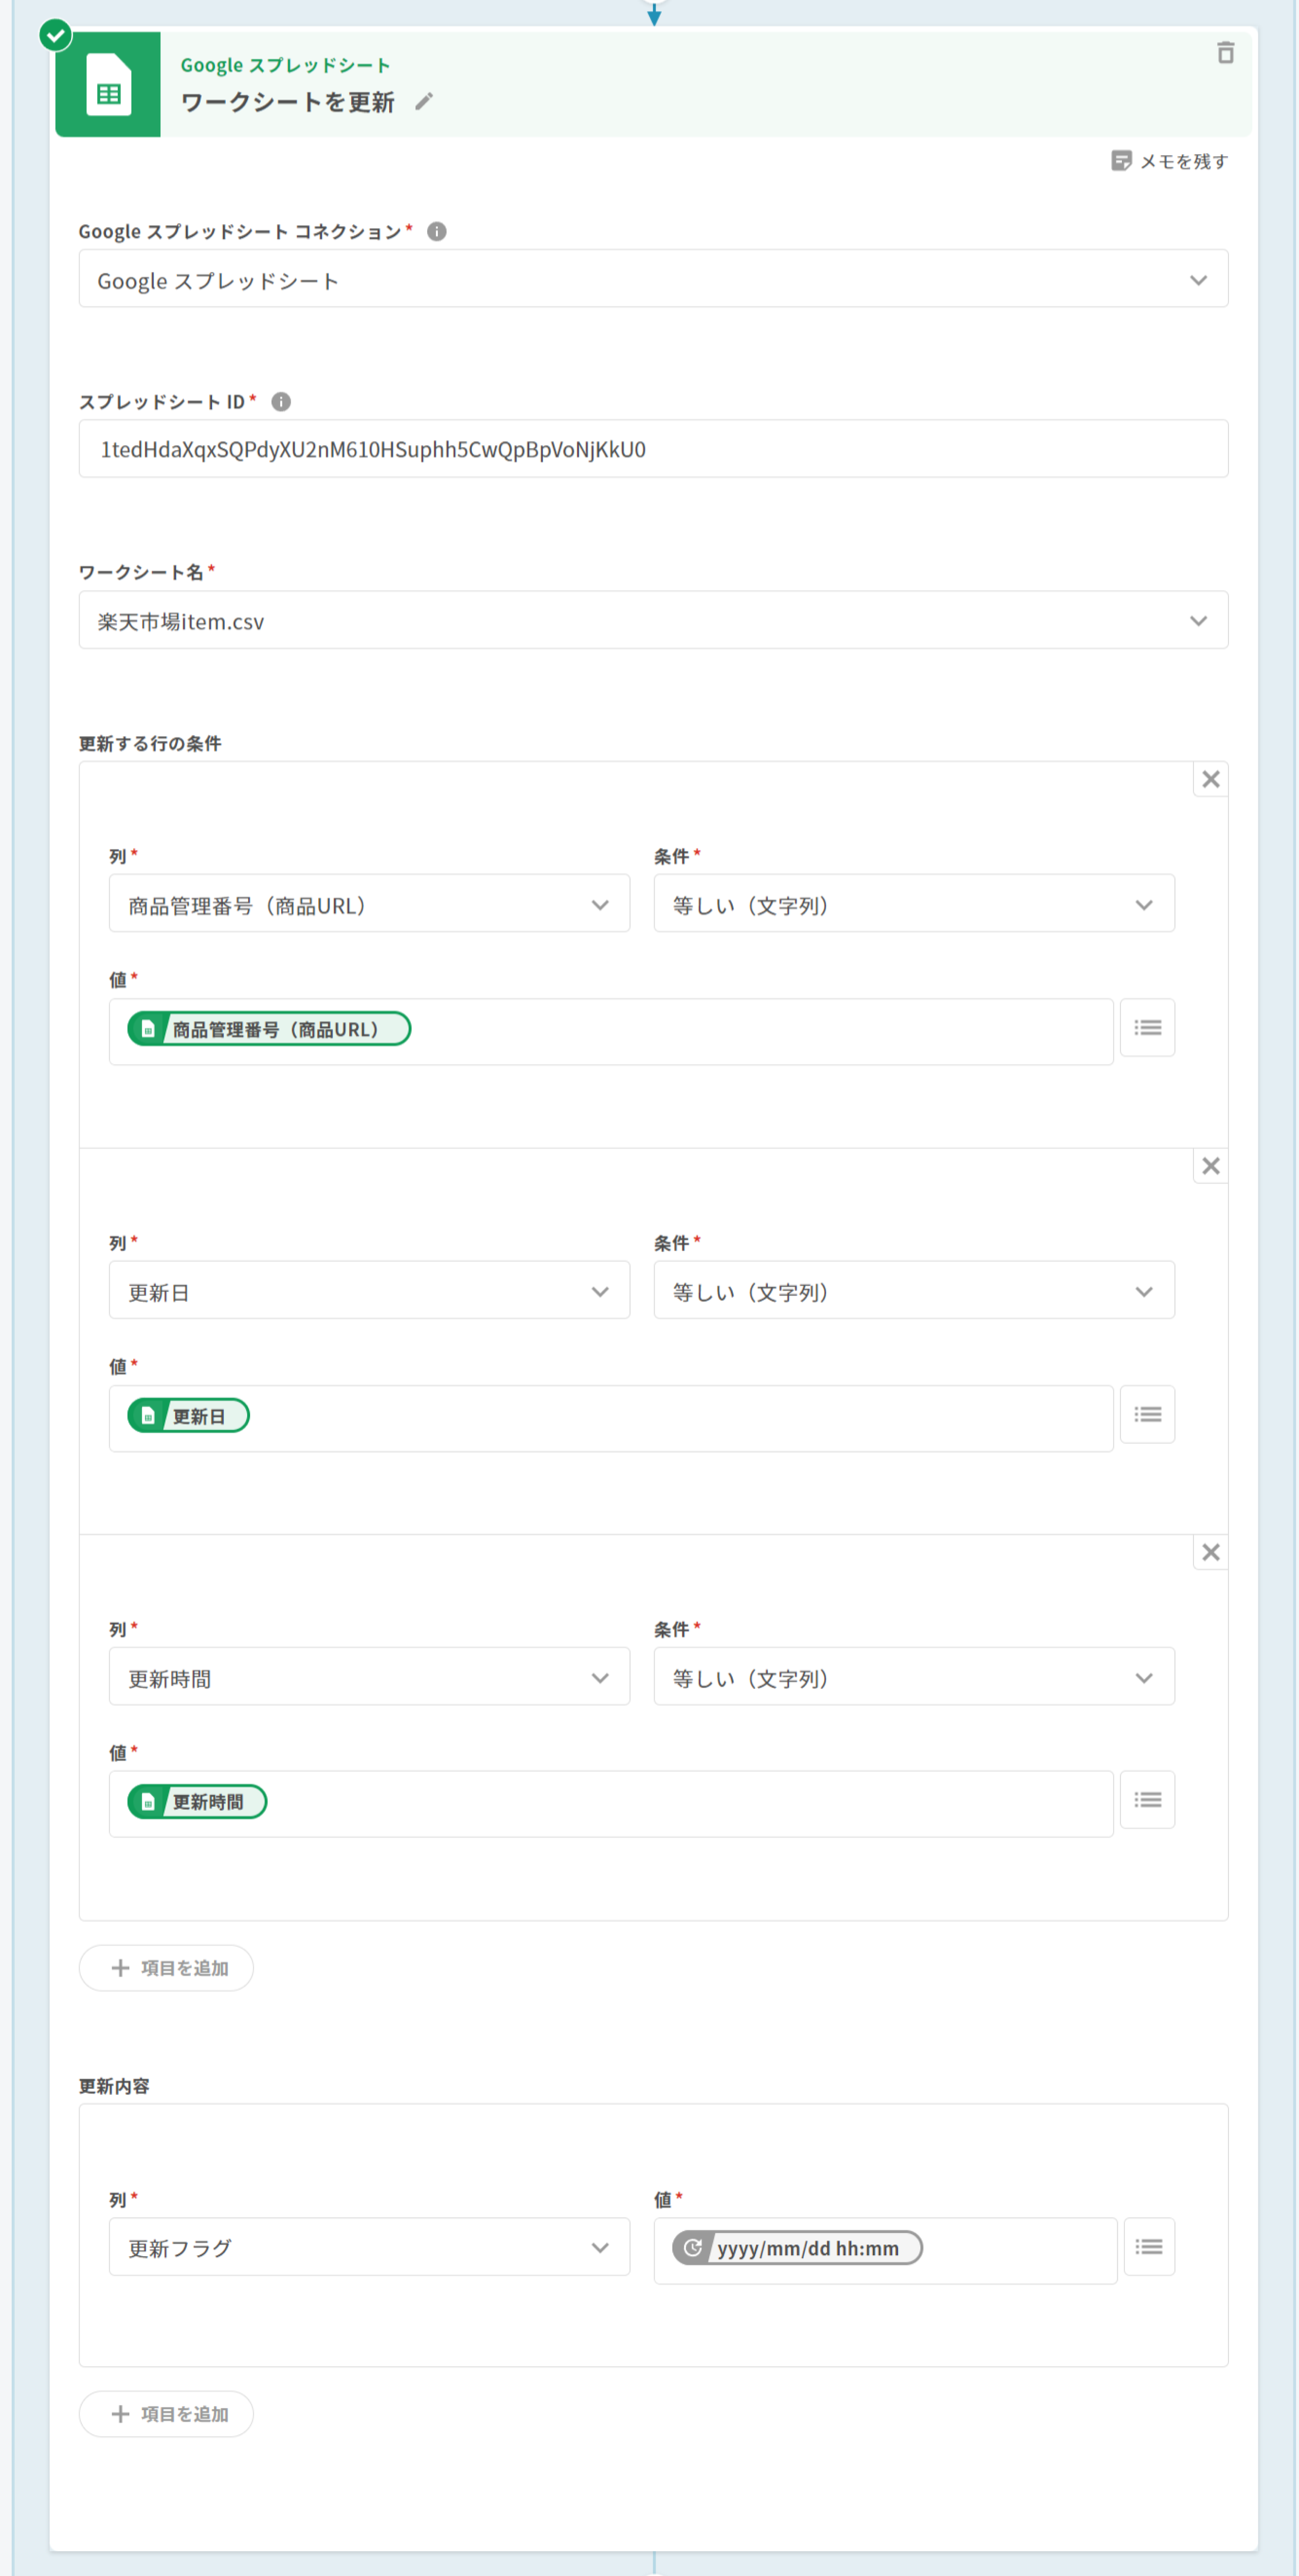Click info icon beside コネクション label
The height and width of the screenshot is (2576, 1299).
click(x=437, y=232)
